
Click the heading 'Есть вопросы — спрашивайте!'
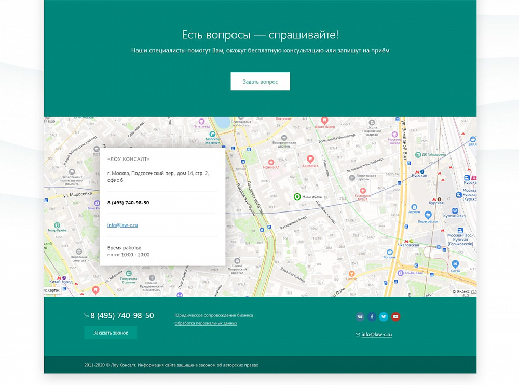[x=260, y=34]
